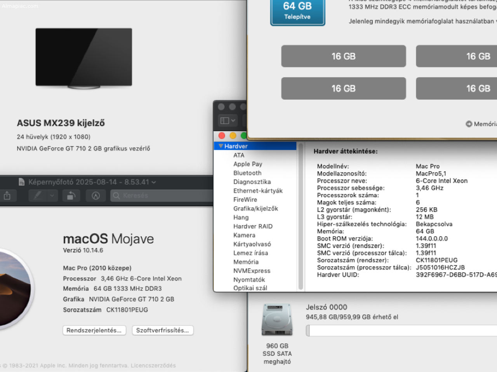Click the lower-left 16 GB memory slot
Image resolution: width=497 pixels, height=372 pixels.
[344, 88]
